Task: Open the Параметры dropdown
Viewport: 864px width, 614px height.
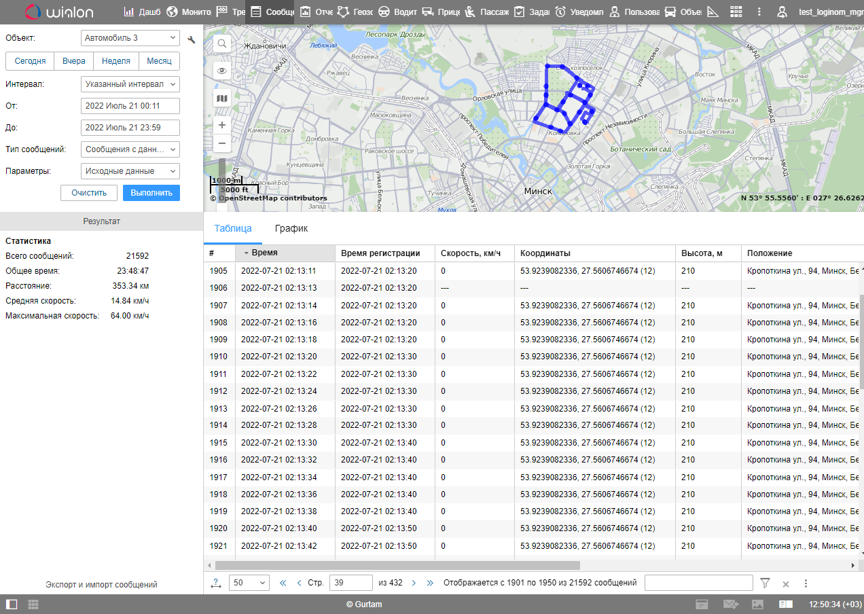Action: 130,171
